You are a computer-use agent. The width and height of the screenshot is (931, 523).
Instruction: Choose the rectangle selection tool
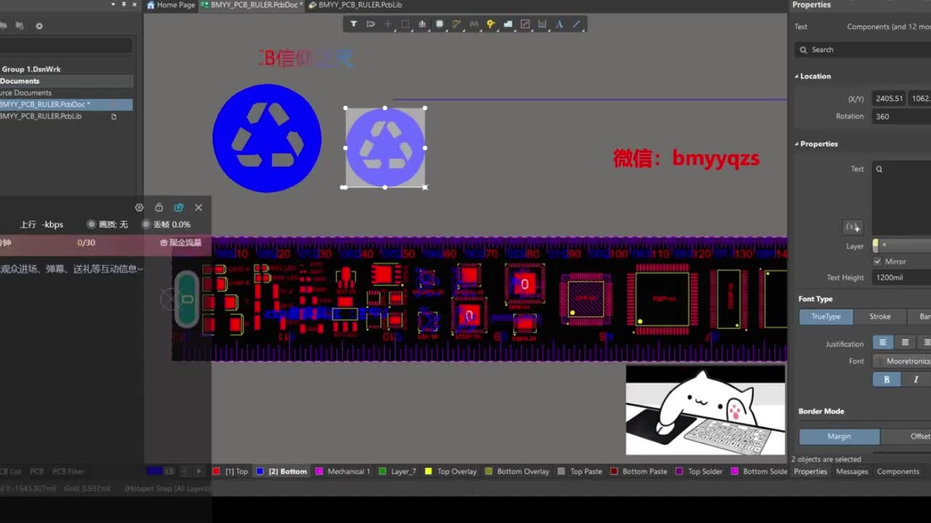(405, 24)
